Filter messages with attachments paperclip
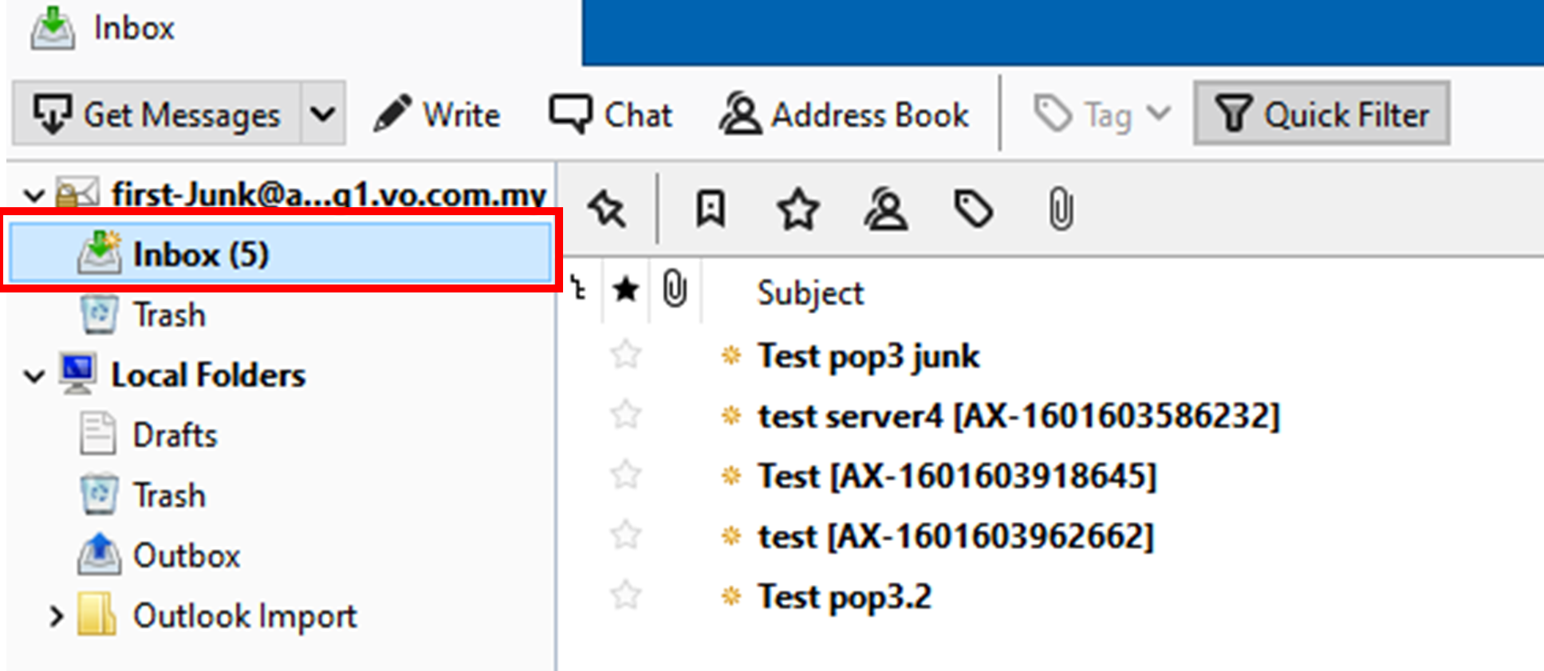 [1060, 210]
